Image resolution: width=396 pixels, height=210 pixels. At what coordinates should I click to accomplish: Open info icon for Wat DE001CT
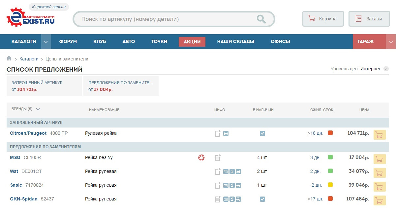pos(232,172)
